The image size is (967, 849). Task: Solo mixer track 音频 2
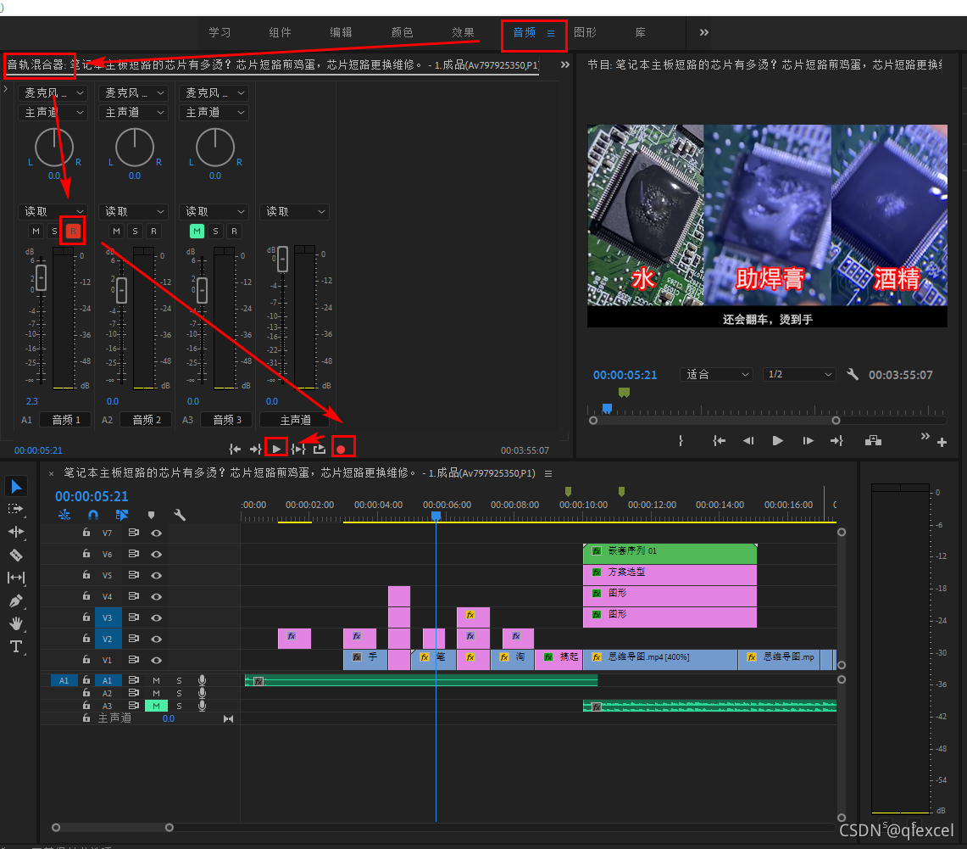tap(135, 231)
